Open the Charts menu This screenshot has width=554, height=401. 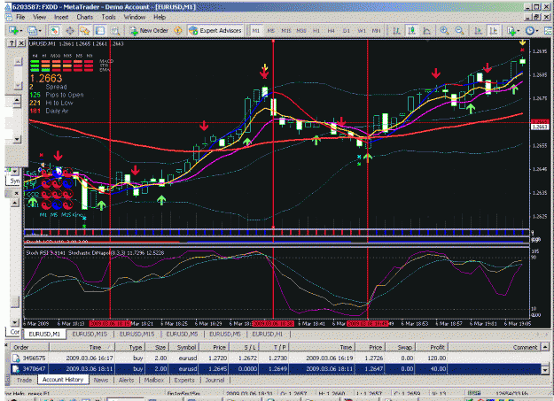(x=85, y=17)
